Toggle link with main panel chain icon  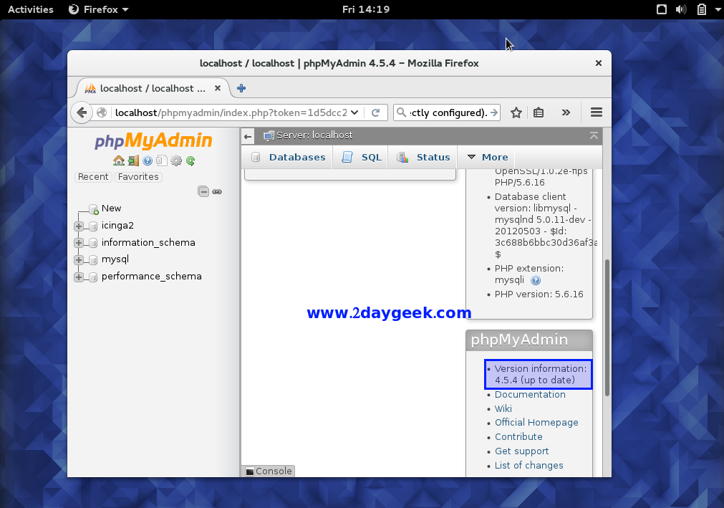216,191
